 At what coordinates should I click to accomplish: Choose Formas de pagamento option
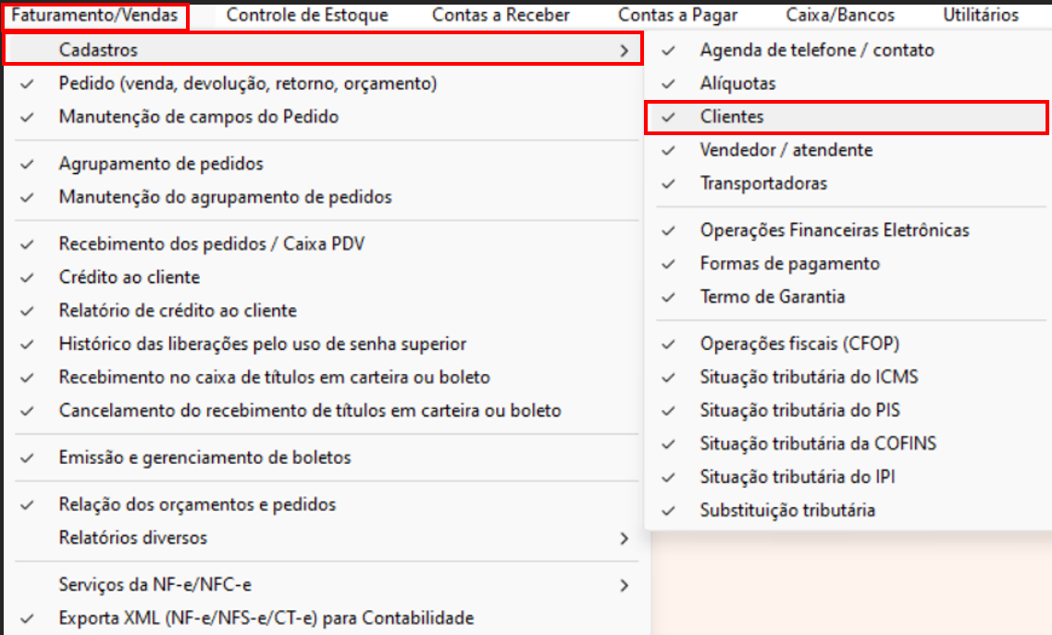[789, 264]
